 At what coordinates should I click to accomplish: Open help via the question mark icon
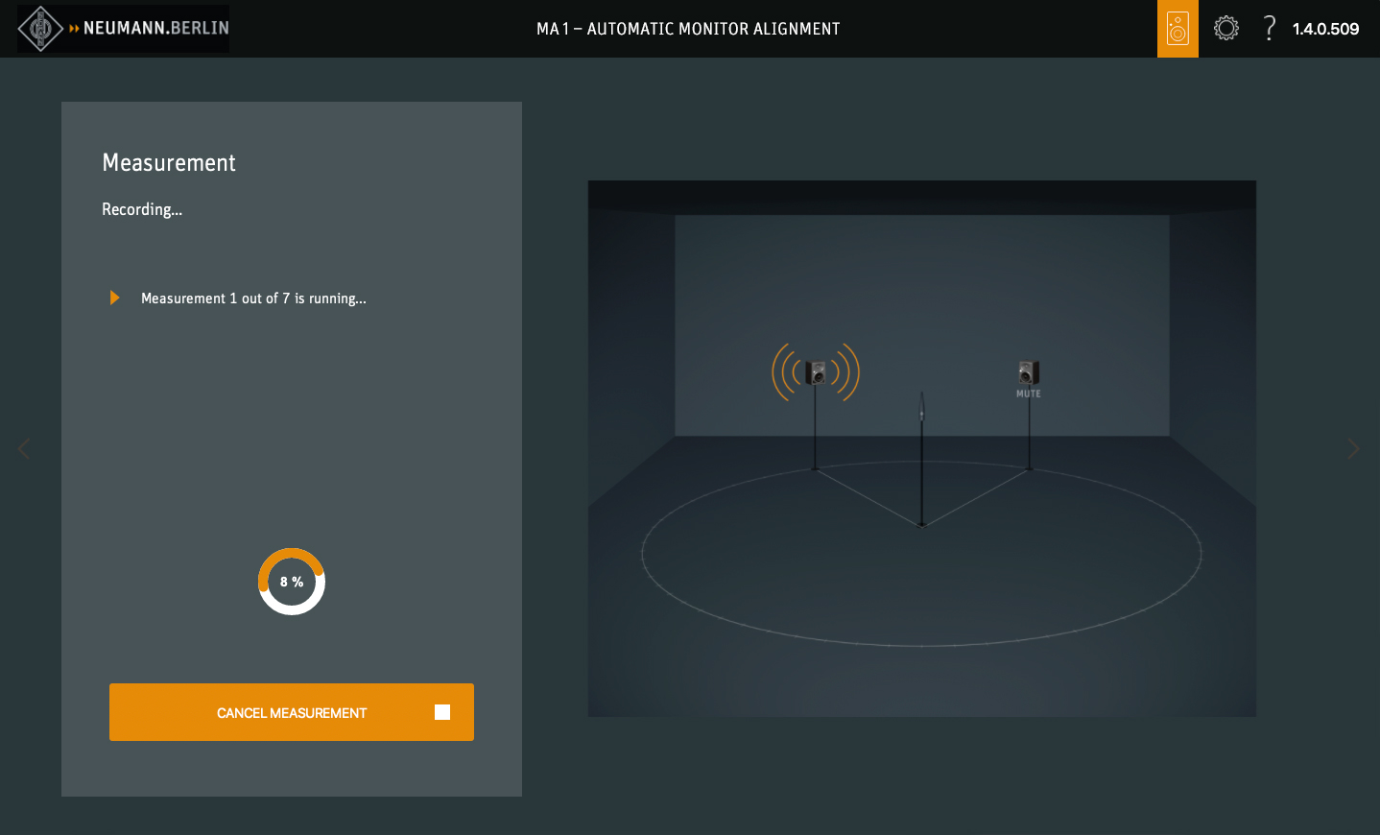coord(1270,28)
